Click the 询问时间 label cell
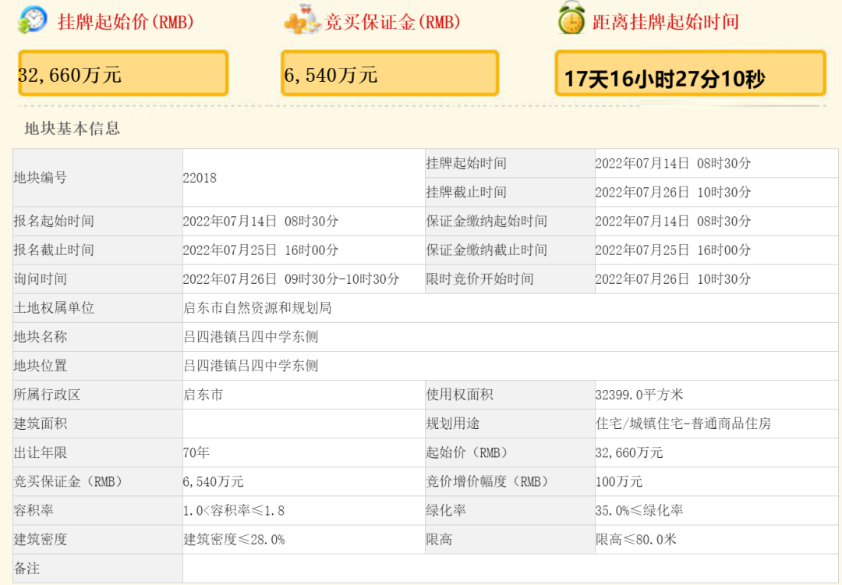The image size is (842, 585). coord(97,279)
